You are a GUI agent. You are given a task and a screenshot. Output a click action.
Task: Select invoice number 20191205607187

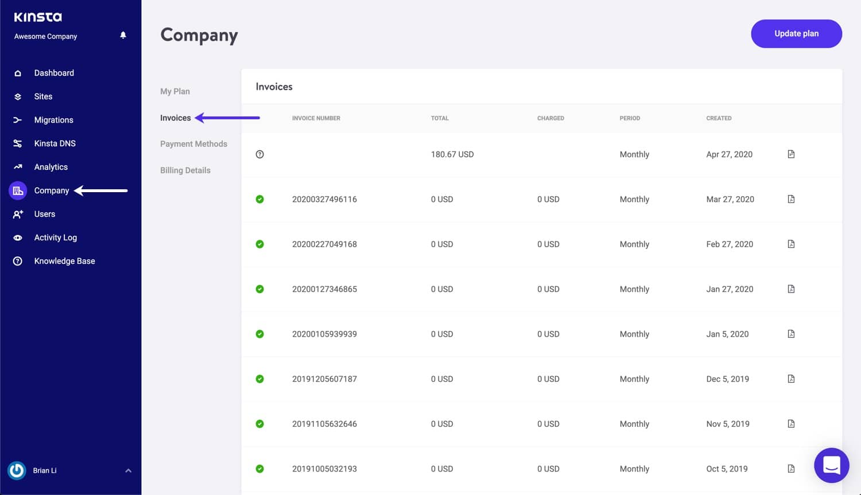click(324, 379)
